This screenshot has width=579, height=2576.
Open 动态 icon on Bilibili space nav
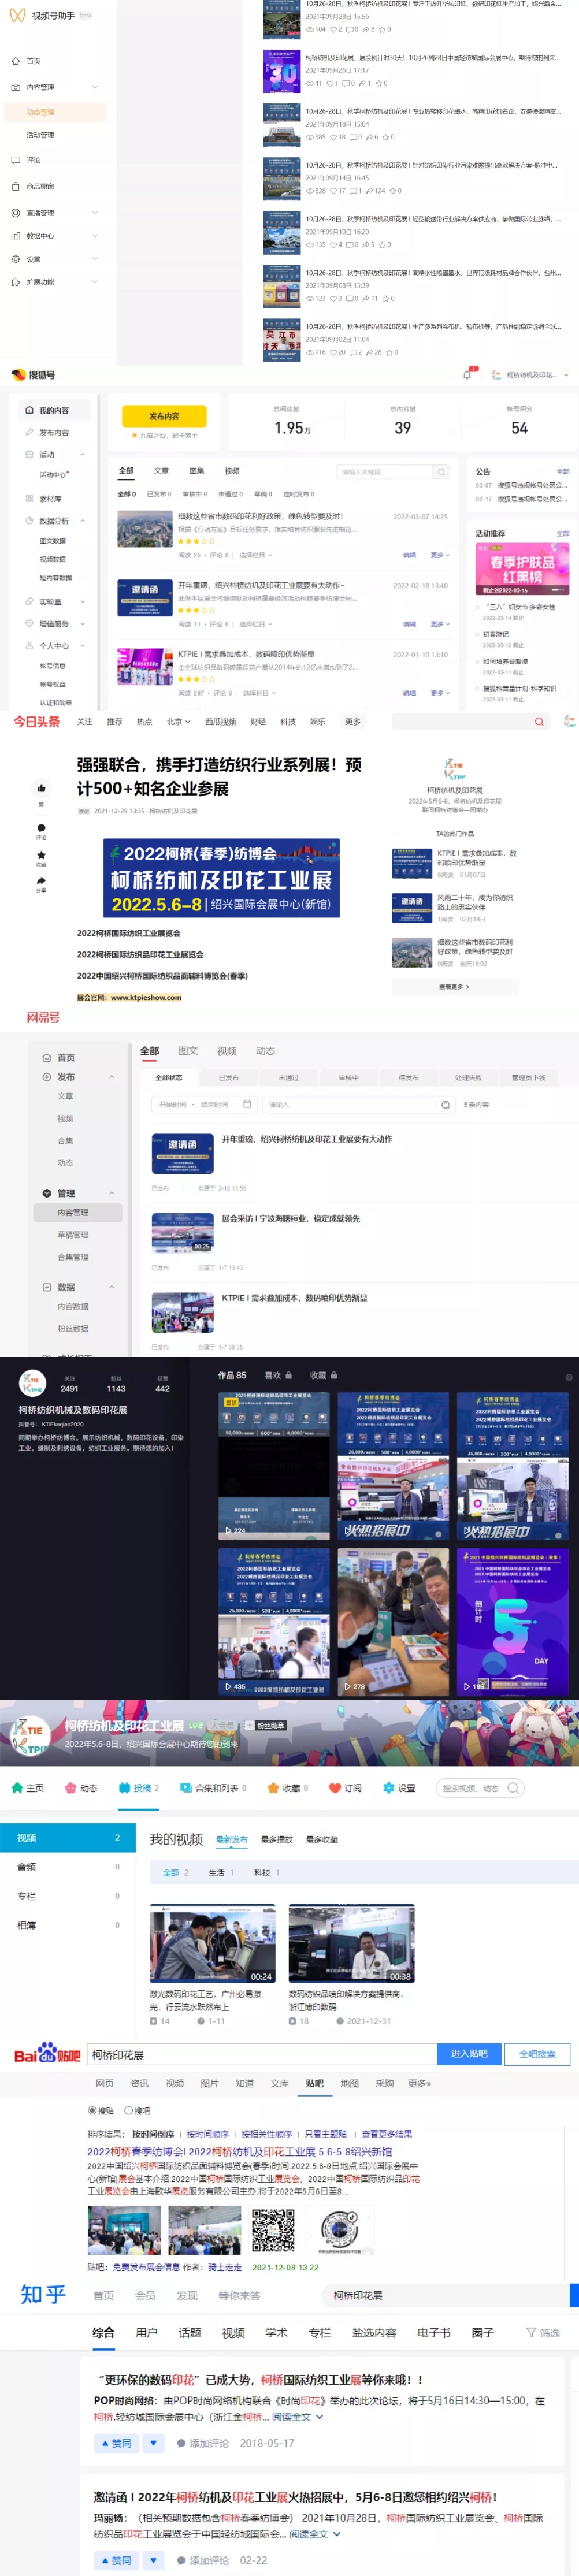[x=70, y=1788]
